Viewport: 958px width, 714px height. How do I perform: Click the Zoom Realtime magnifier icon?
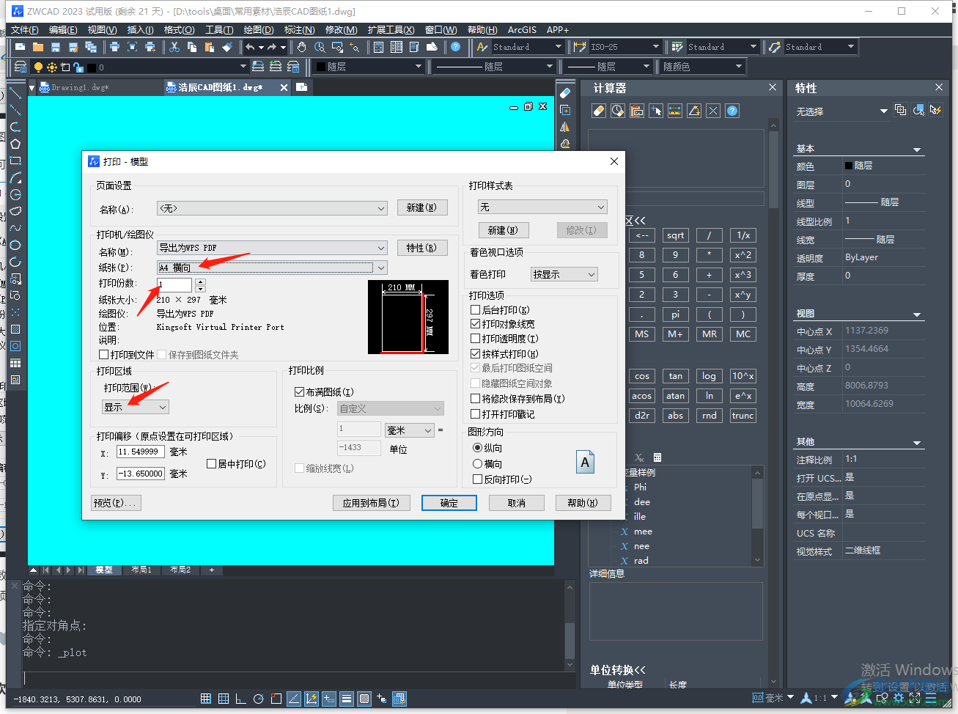tap(320, 47)
